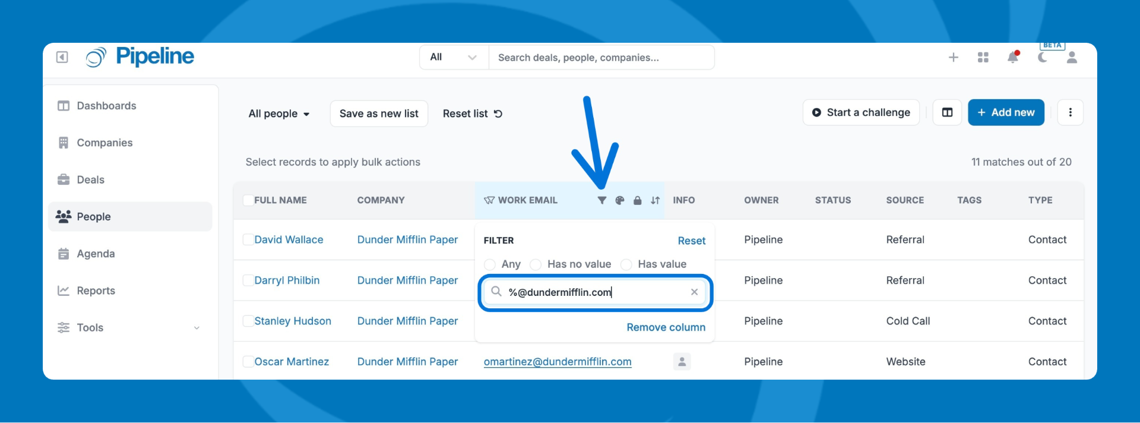Open the apps grid icon

983,58
